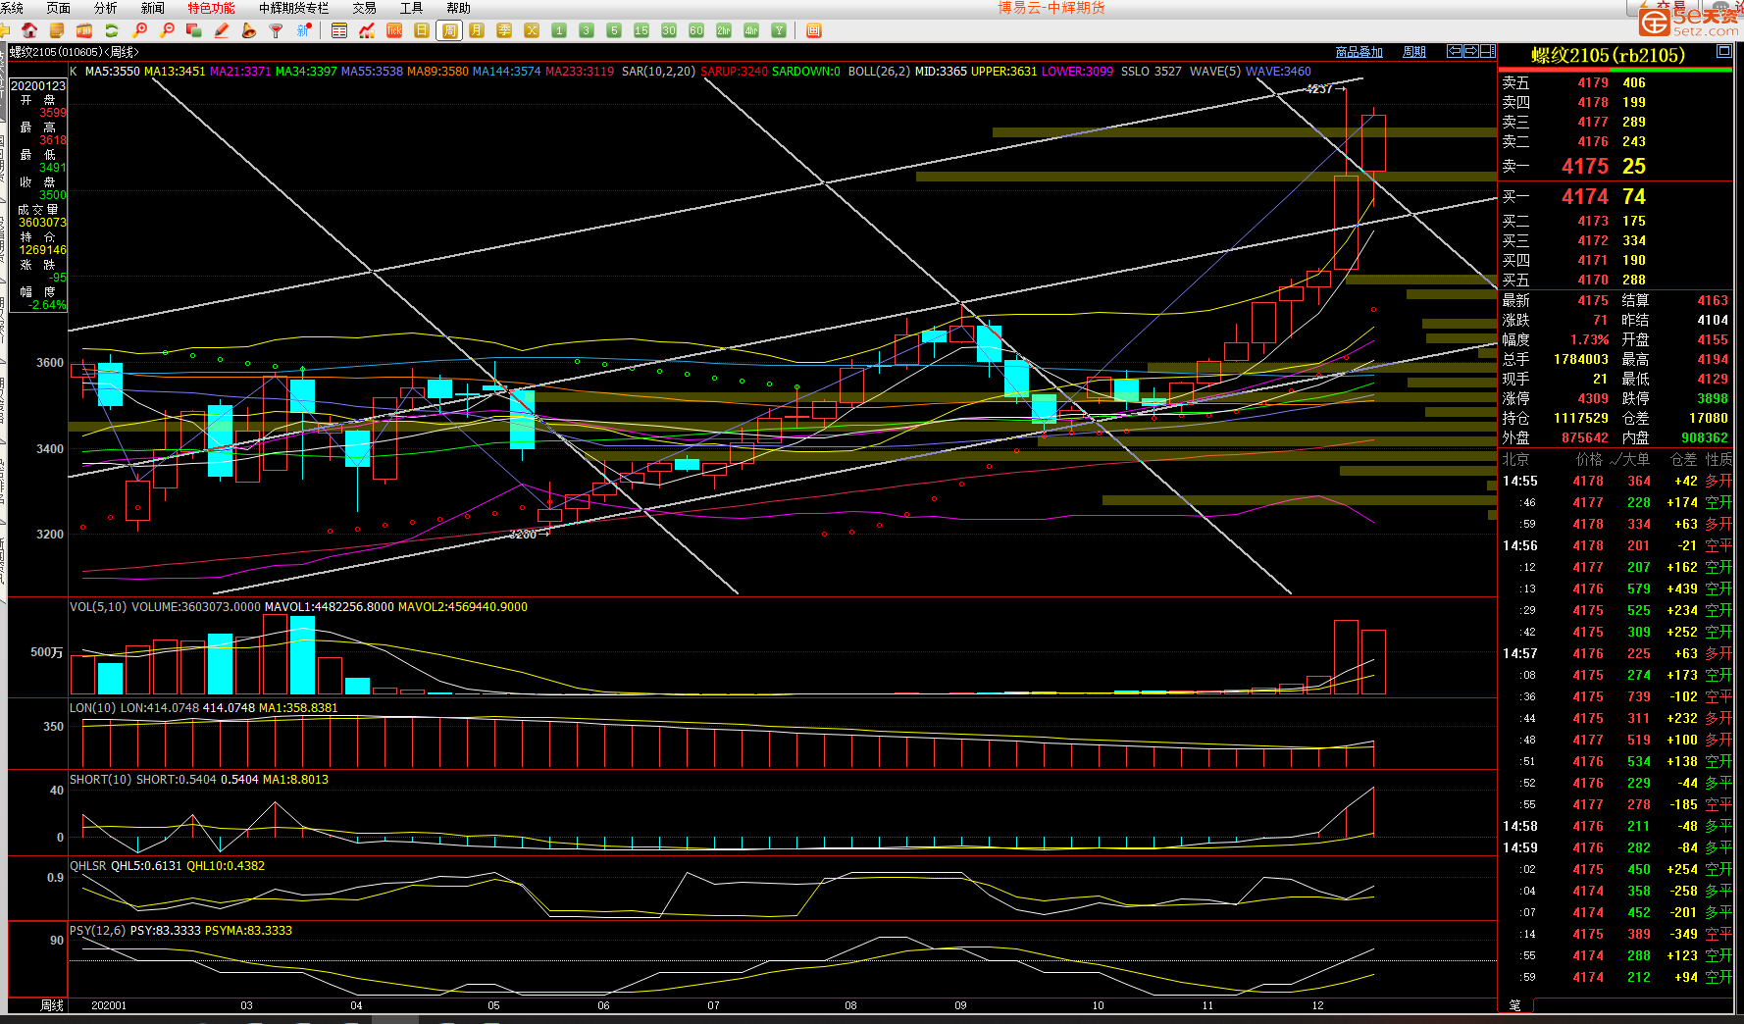Screen dimensions: 1744x1024
Task: Click buy-one price 4174 row
Action: point(1616,197)
